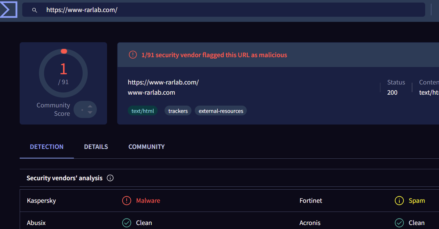Focus the URL search input field
The width and height of the screenshot is (439, 229).
(x=224, y=10)
